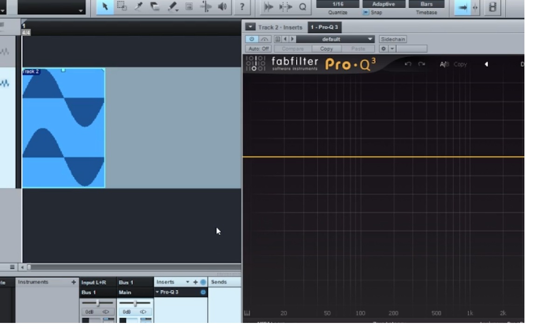The height and width of the screenshot is (336, 537).
Task: Add an instrument with the plus icon
Action: tap(73, 282)
